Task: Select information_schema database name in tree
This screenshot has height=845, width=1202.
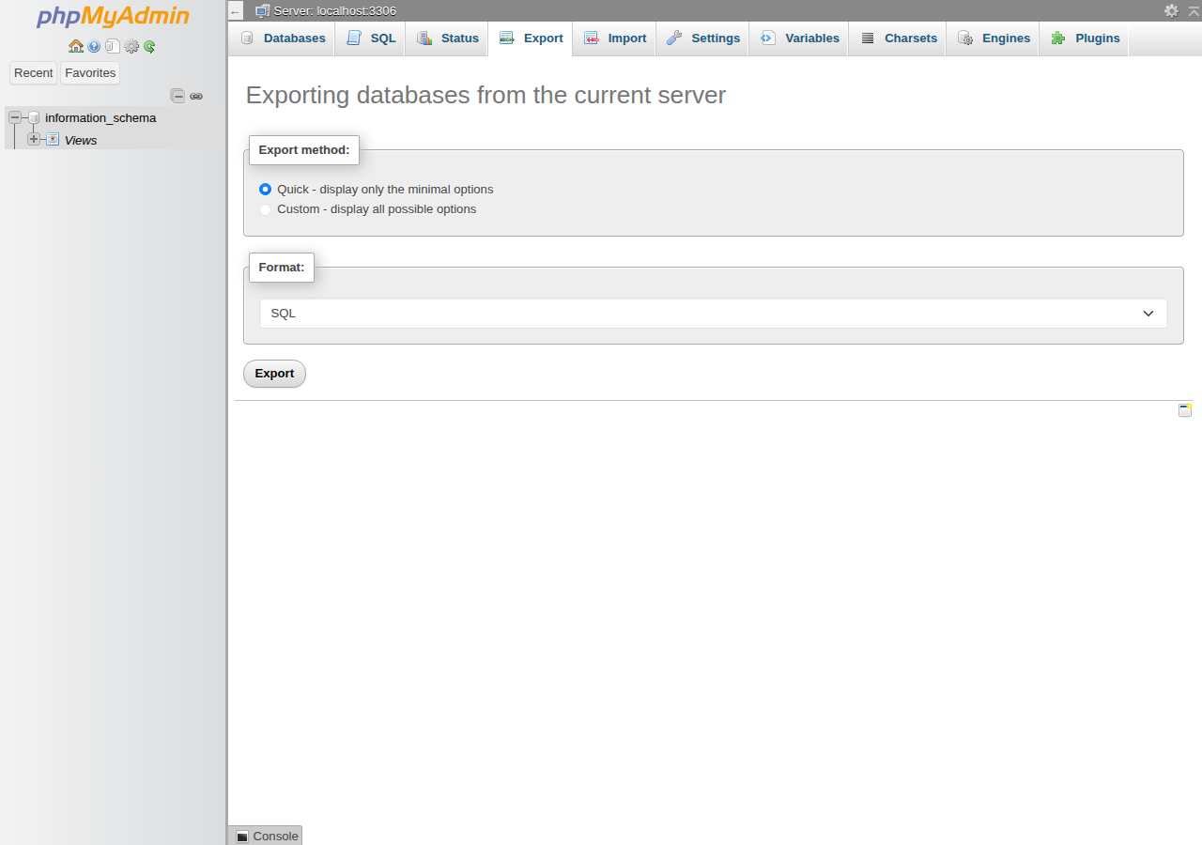Action: (x=100, y=118)
